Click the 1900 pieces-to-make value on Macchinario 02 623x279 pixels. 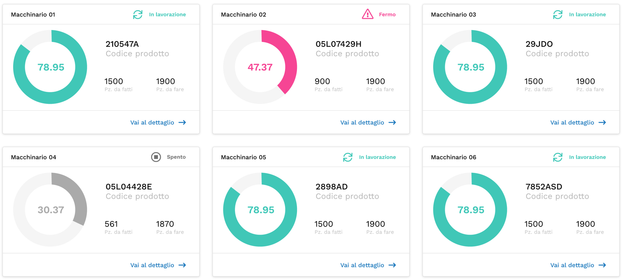pos(375,81)
